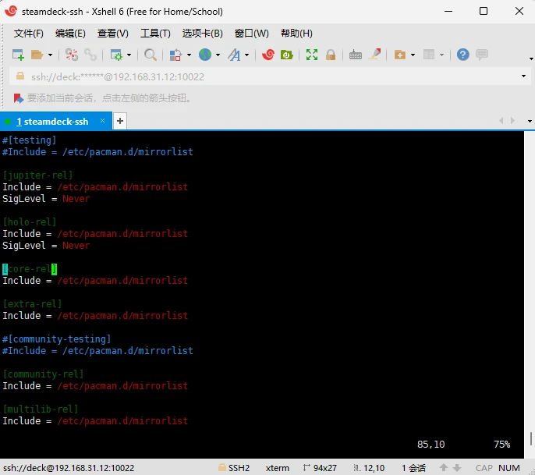Image resolution: width=535 pixels, height=475 pixels.
Task: Add a new tab with the plus button
Action: (x=120, y=121)
